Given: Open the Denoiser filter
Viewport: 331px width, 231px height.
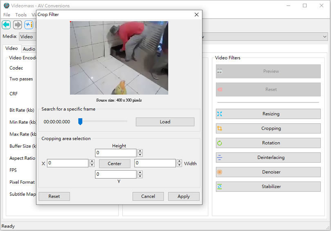Looking at the screenshot, I should click(x=268, y=172).
